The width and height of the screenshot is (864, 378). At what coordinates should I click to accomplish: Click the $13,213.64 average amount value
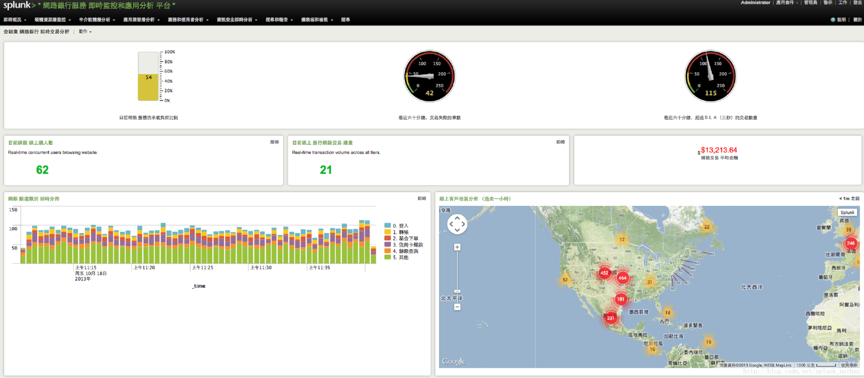719,150
